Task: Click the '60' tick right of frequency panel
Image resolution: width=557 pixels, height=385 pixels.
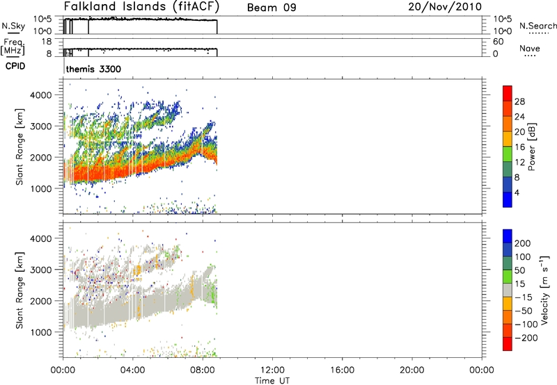Action: pyautogui.click(x=498, y=42)
